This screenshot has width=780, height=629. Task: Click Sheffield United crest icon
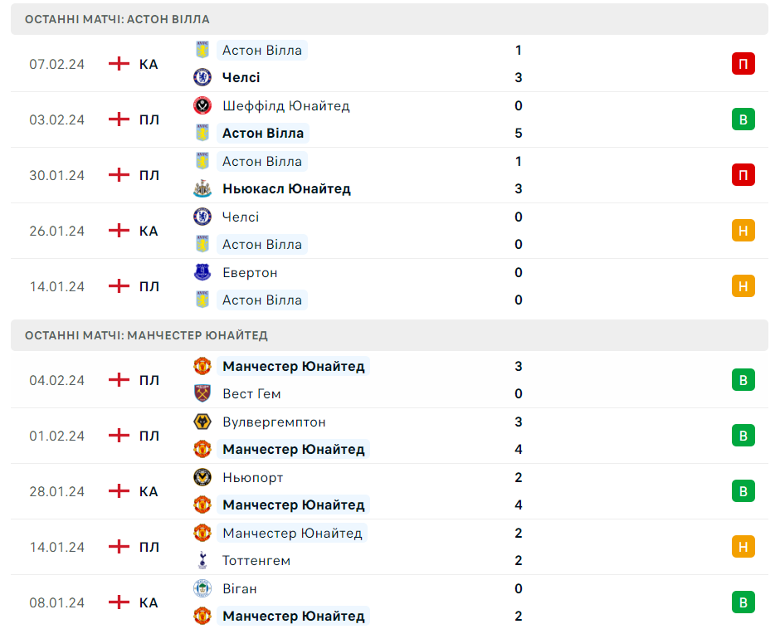(202, 105)
